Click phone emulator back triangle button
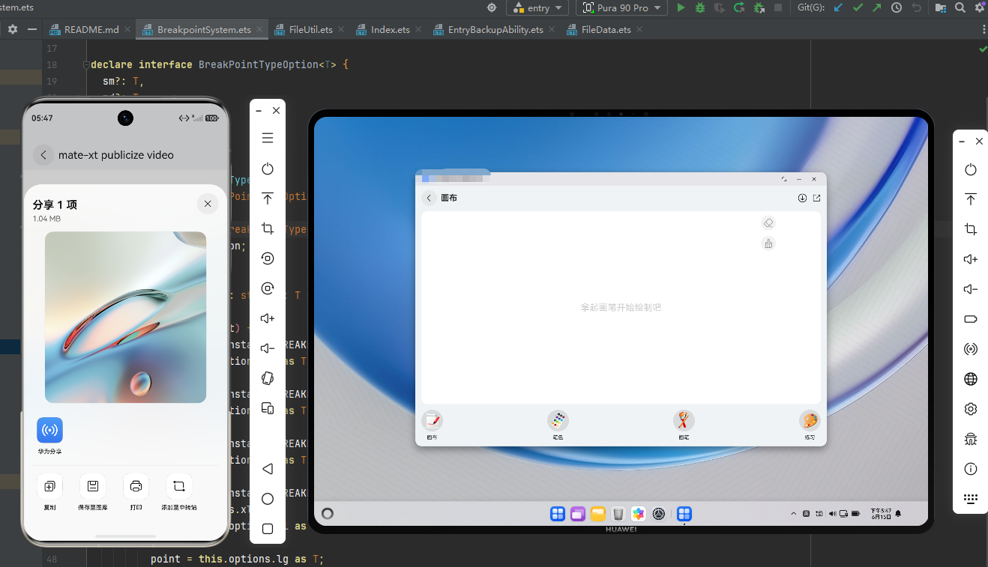Viewport: 988px width, 567px height. click(x=268, y=469)
